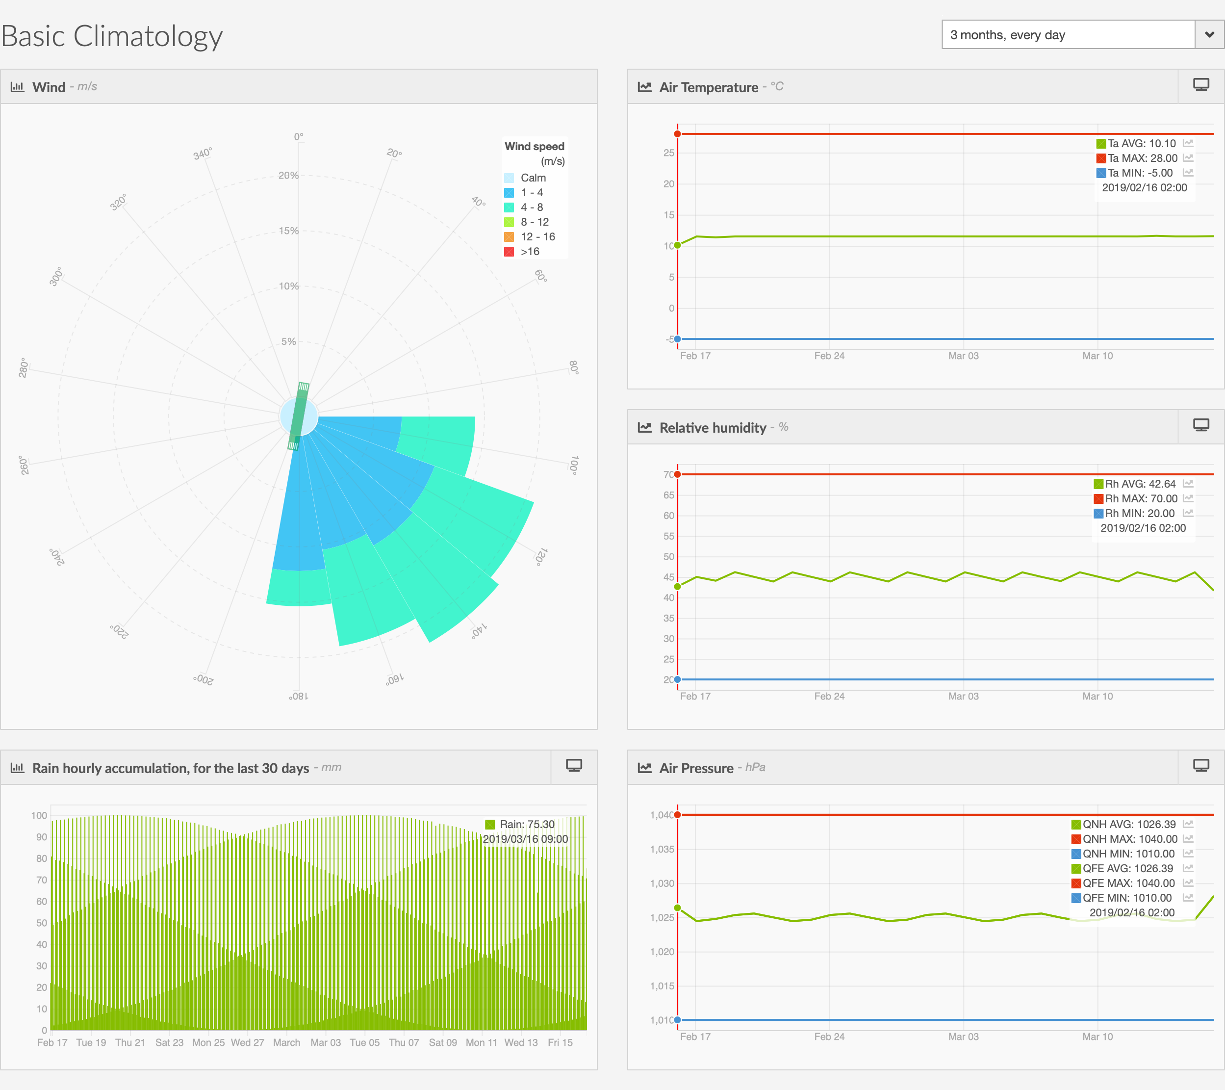The image size is (1225, 1090).
Task: Open the '3 months, every day' period dropdown
Action: (x=1082, y=34)
